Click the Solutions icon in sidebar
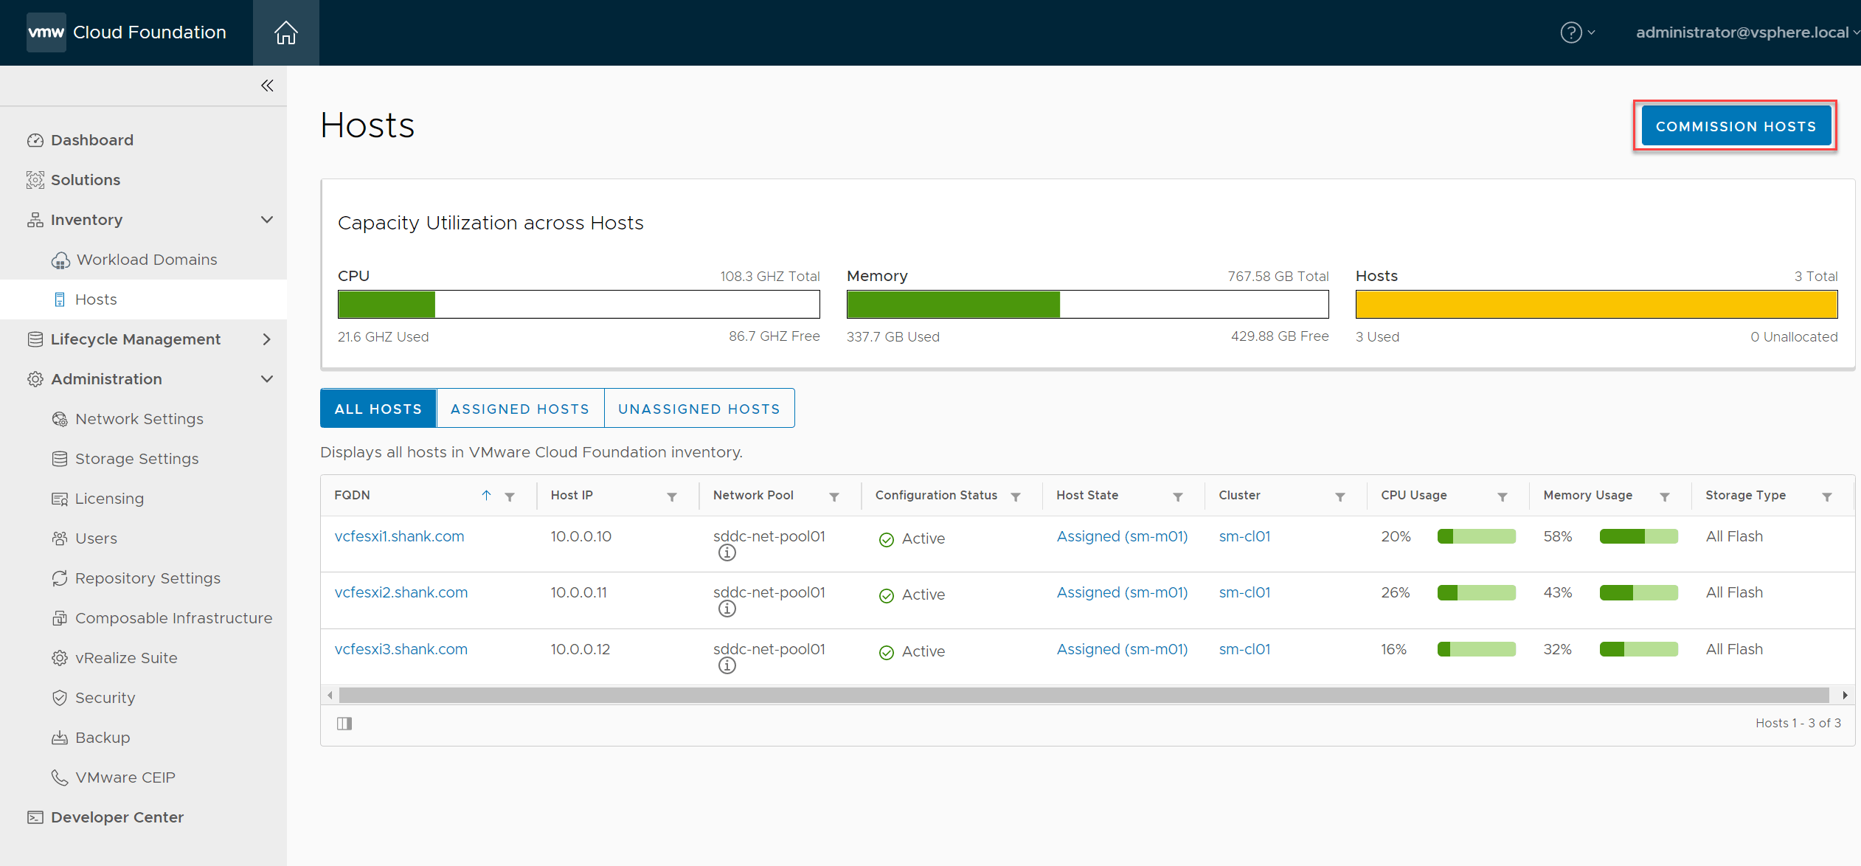Image resolution: width=1861 pixels, height=866 pixels. tap(35, 180)
